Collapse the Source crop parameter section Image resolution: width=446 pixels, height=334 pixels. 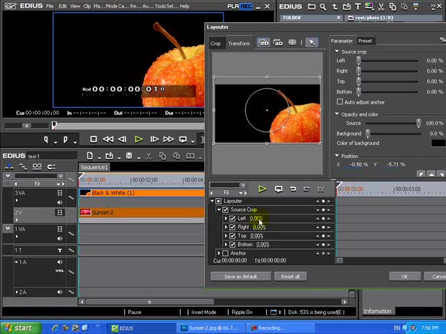point(337,51)
